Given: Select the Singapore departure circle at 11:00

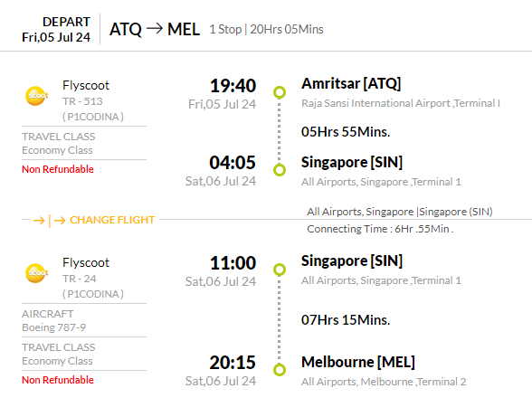Looking at the screenshot, I should (x=280, y=270).
